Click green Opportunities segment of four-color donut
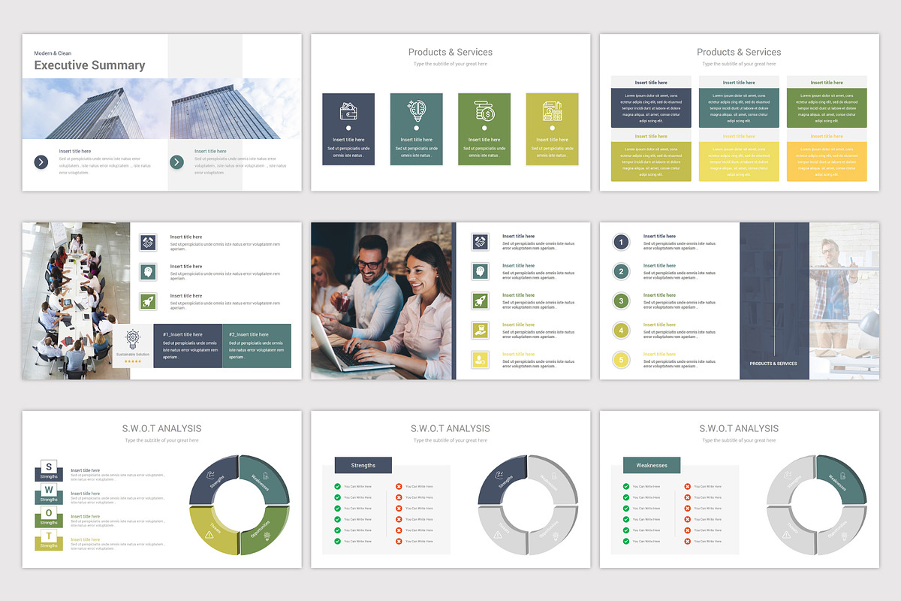The image size is (901, 601). point(265,530)
